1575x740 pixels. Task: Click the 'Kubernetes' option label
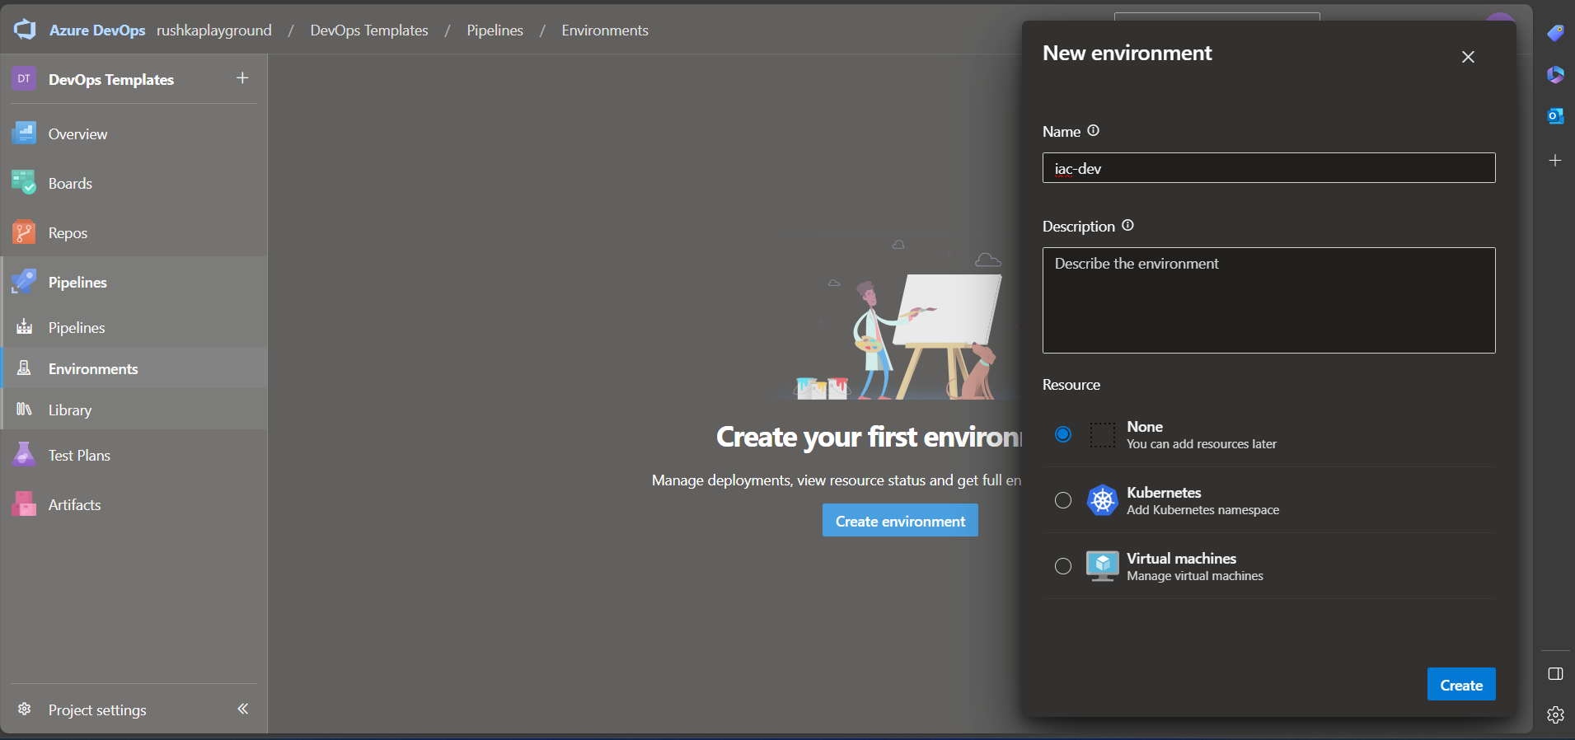[1164, 493]
